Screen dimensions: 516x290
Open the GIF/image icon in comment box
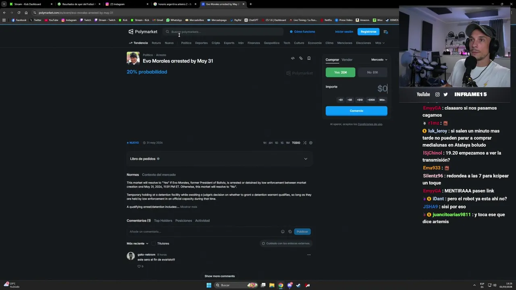coord(290,232)
